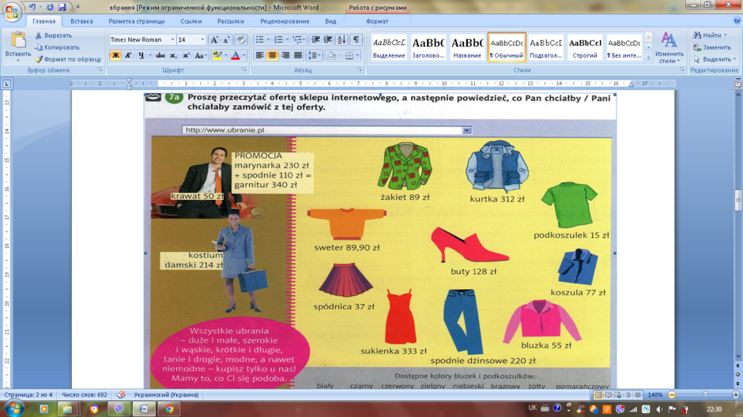Click language Украинский (Украина) in status bar

[x=166, y=395]
